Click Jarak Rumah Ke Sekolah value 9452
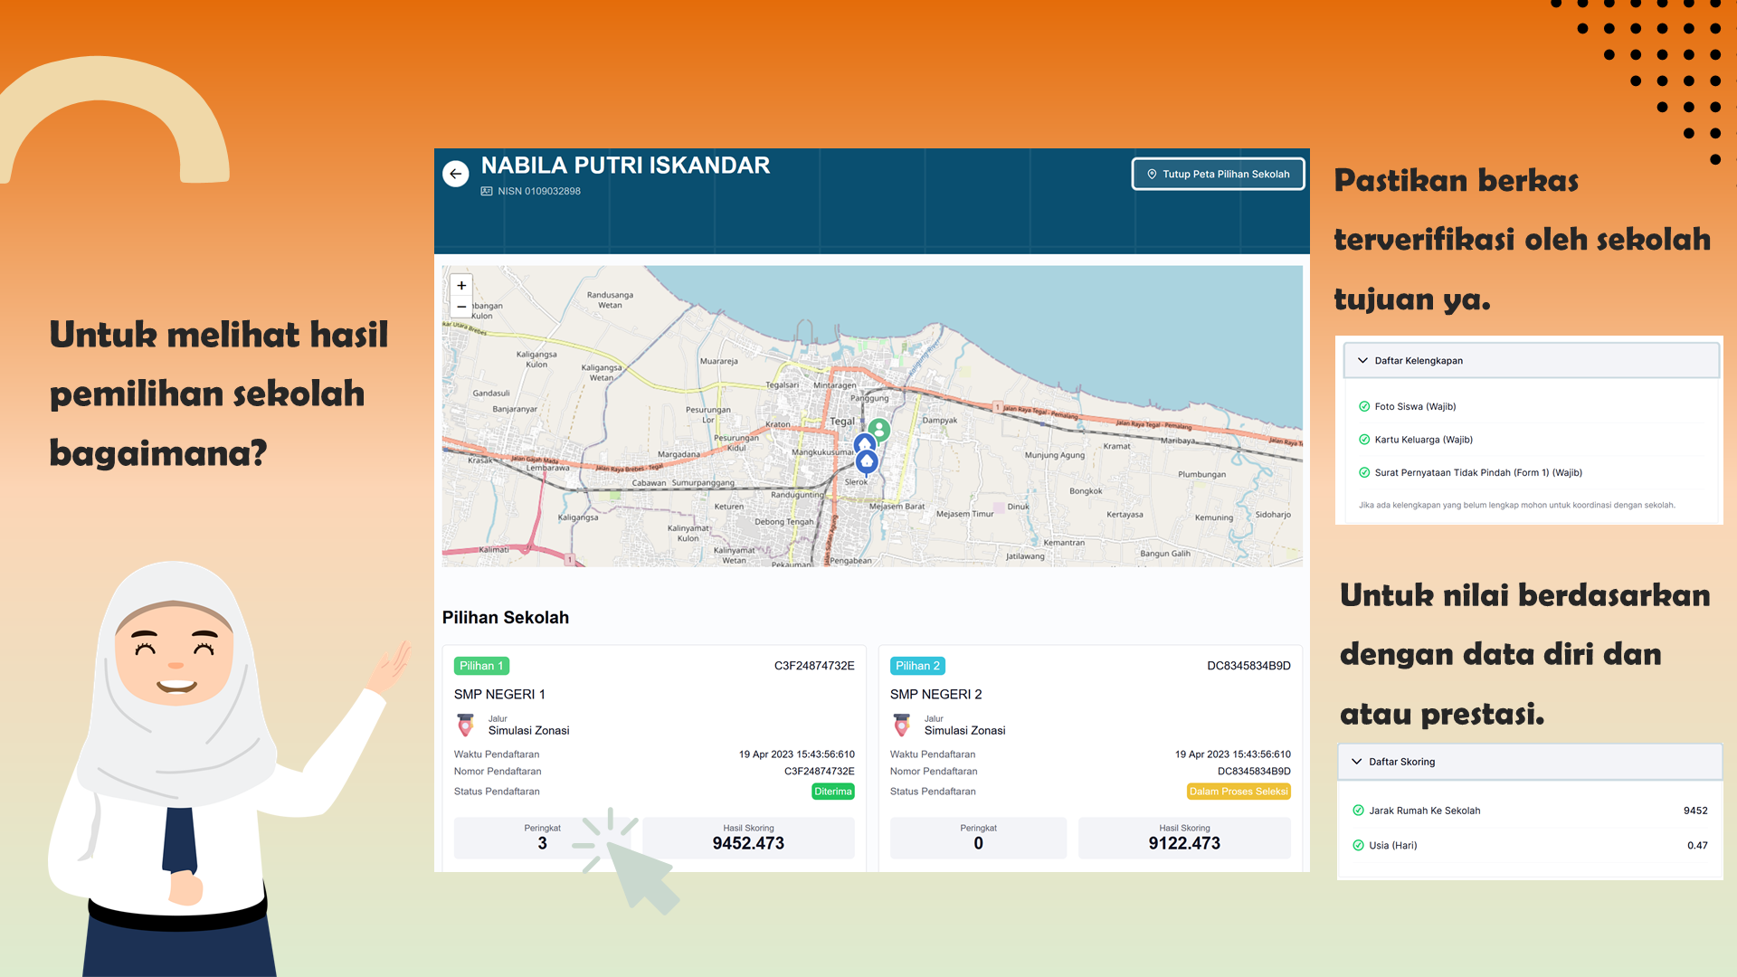The width and height of the screenshot is (1737, 977). 1695,811
